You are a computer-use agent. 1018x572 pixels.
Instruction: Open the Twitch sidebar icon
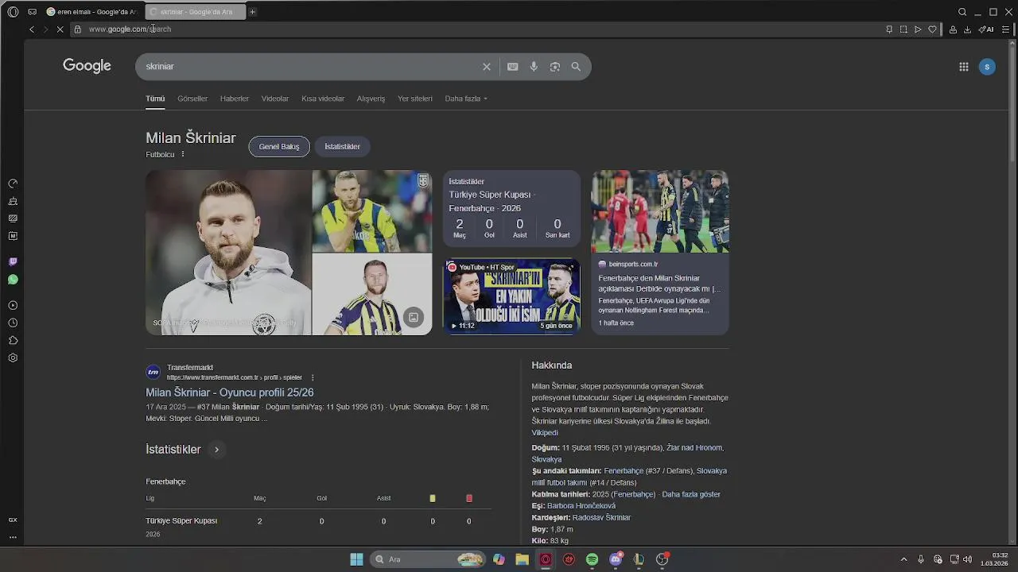point(13,262)
